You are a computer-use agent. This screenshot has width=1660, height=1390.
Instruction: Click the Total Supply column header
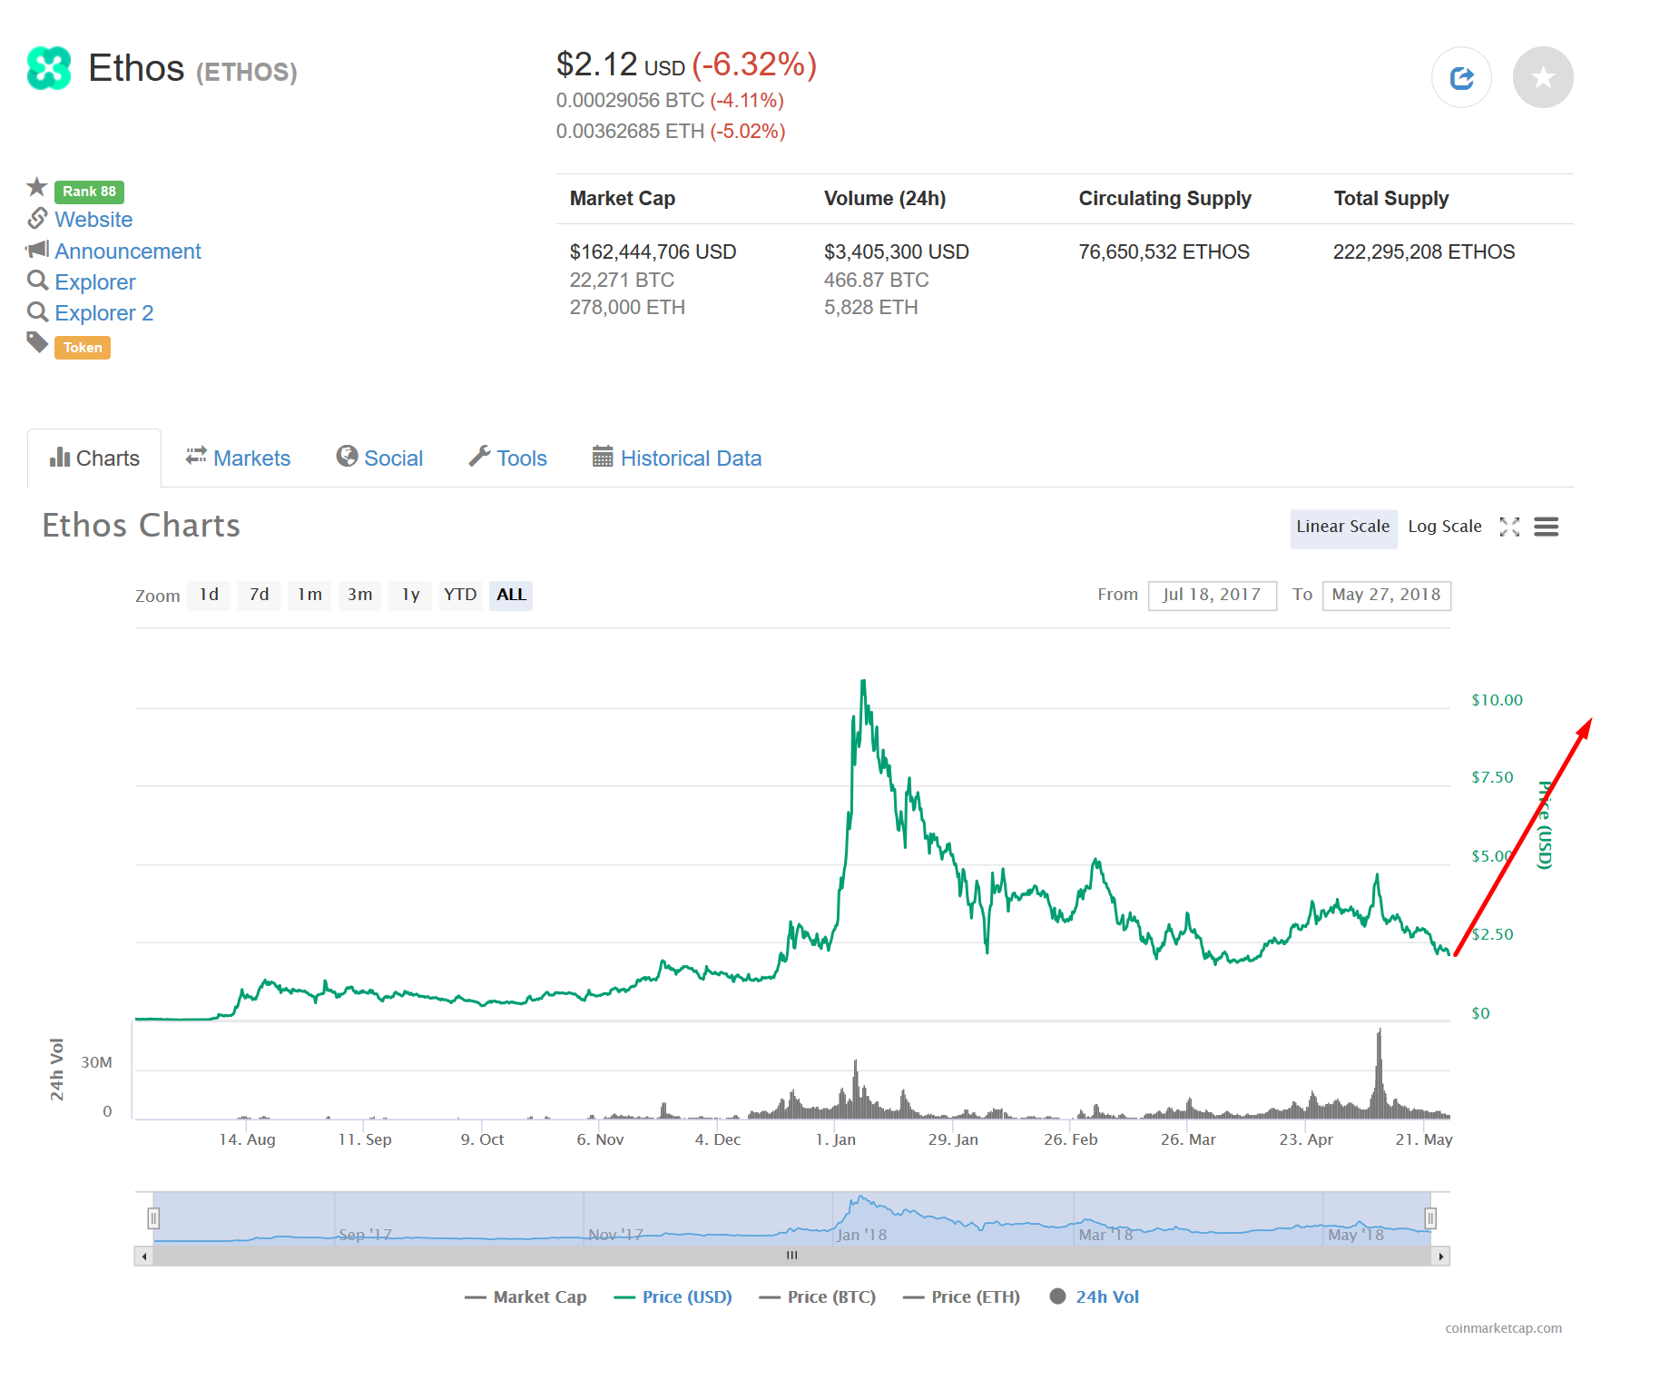[x=1391, y=199]
